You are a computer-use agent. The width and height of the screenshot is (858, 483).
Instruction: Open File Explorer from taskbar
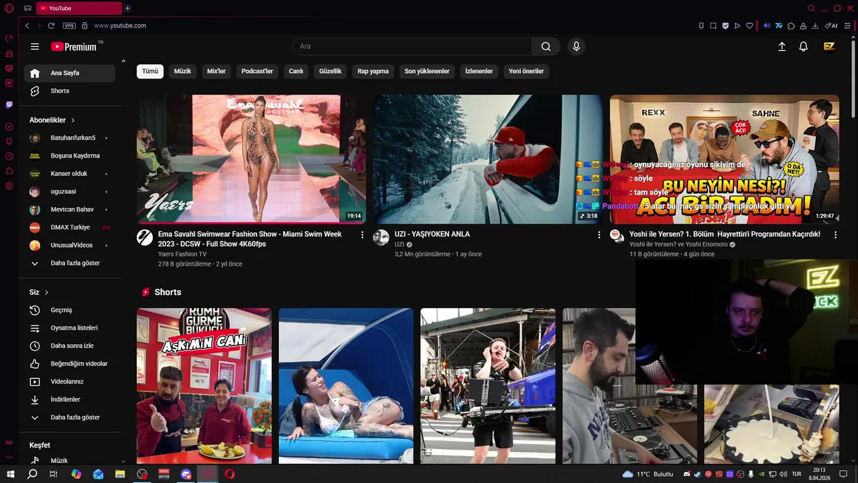[120, 474]
